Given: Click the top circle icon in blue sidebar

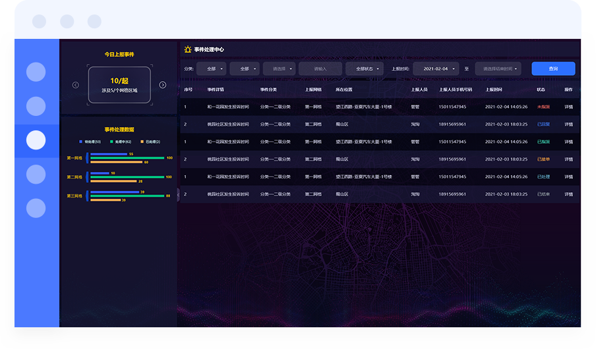Looking at the screenshot, I should 36,72.
